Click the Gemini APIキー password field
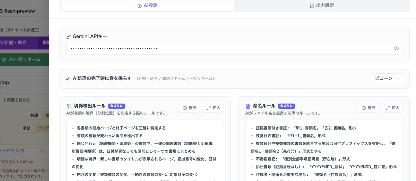The height and width of the screenshot is (181, 416). 234,48
